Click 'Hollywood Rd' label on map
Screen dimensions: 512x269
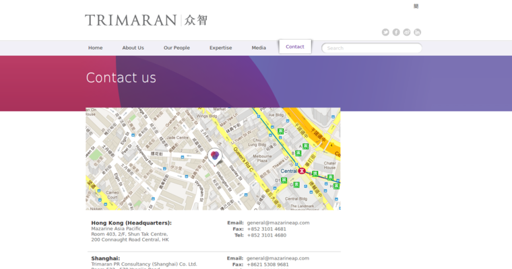pyautogui.click(x=144, y=155)
